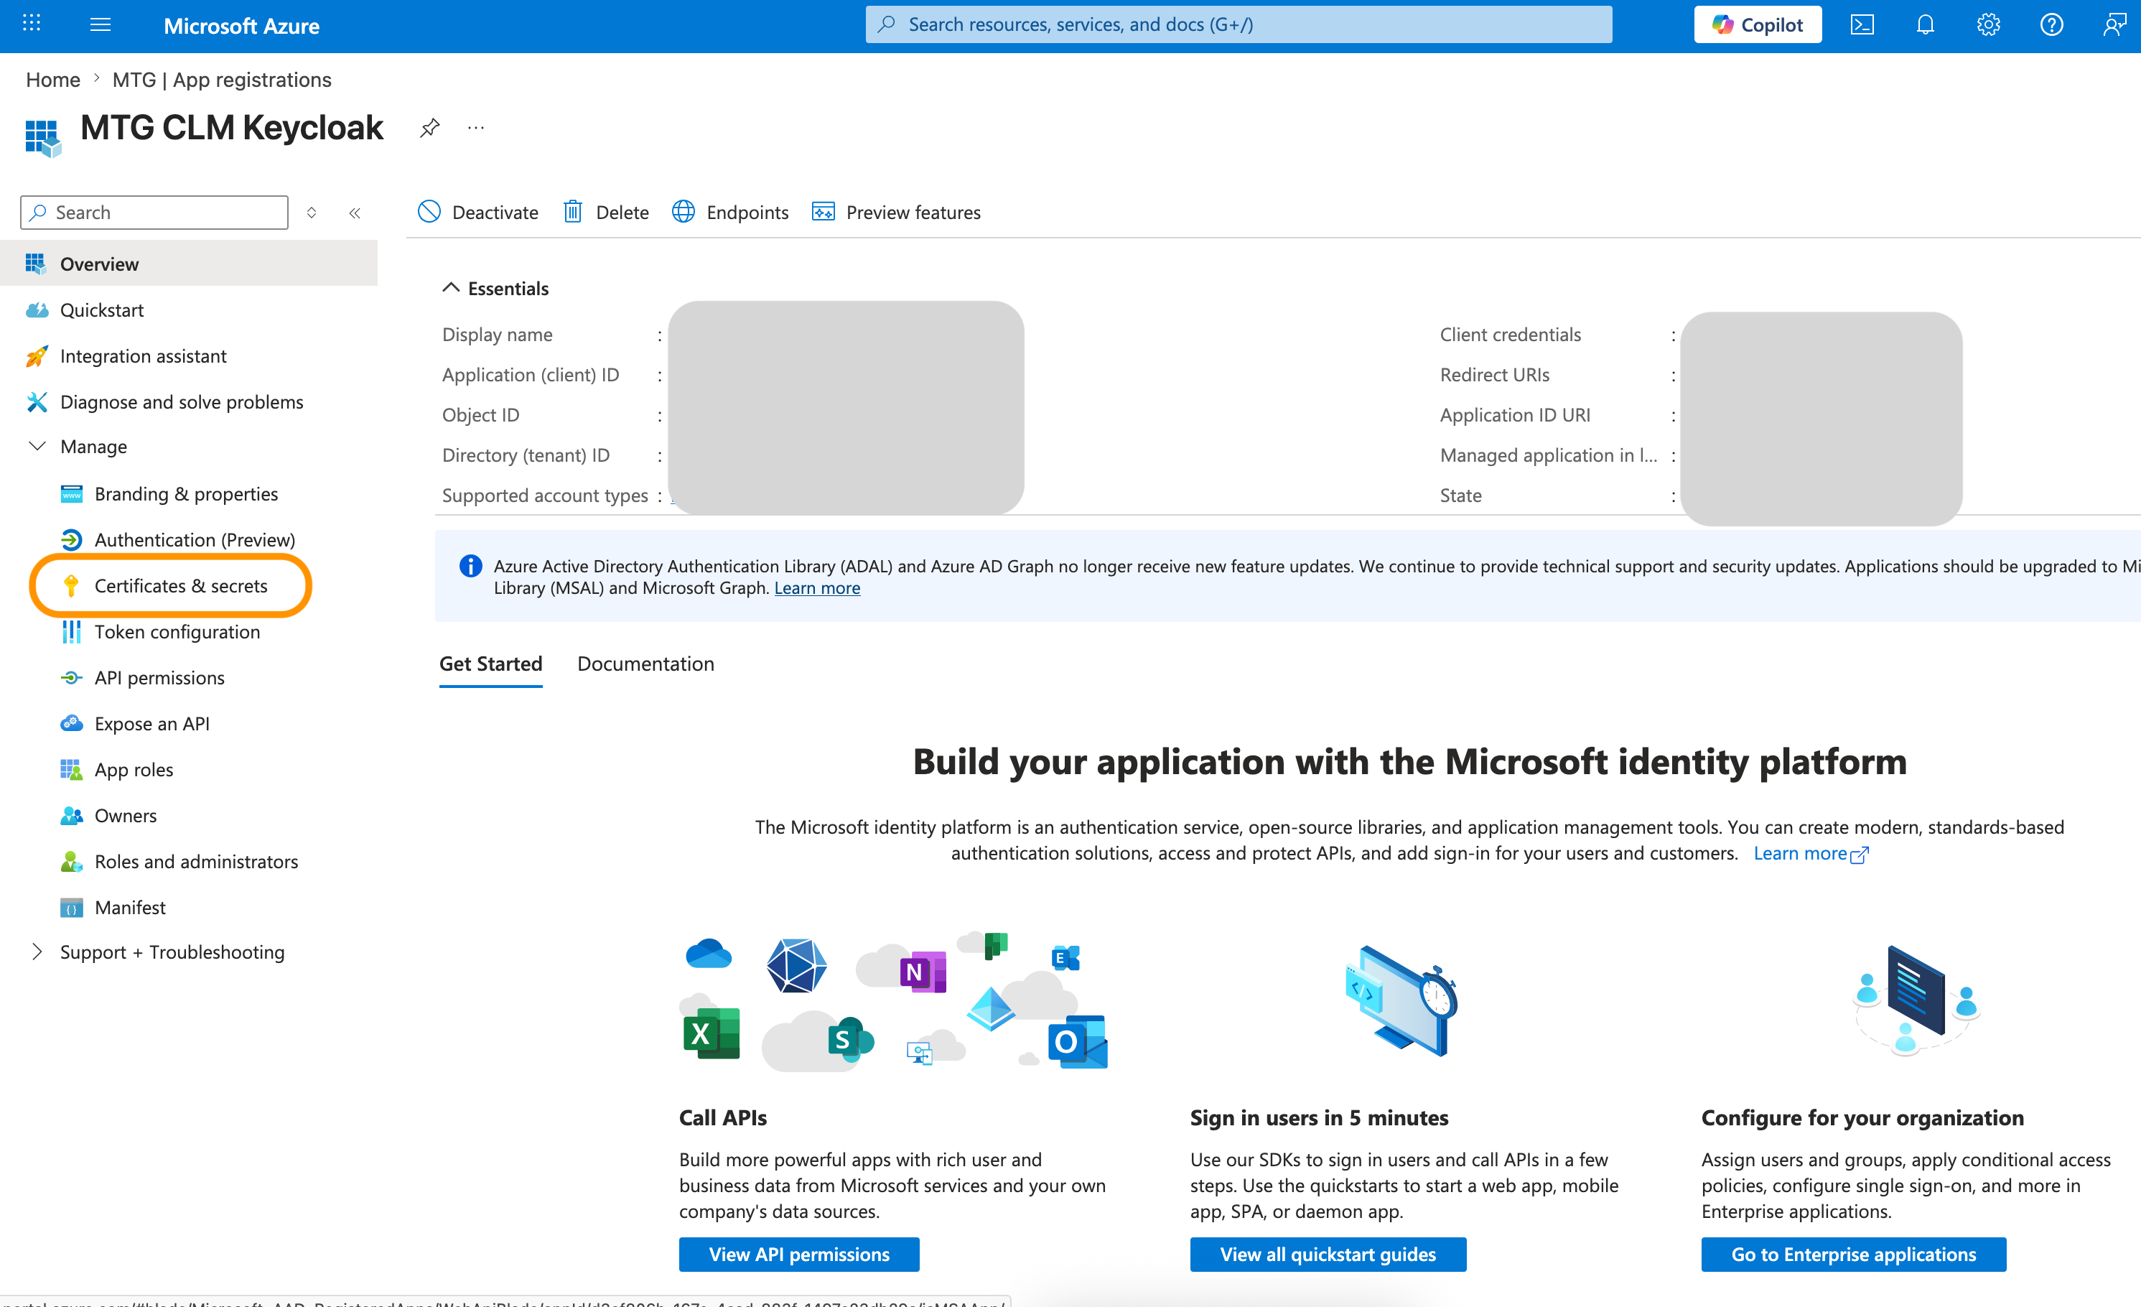Select the Get Started tab

click(x=491, y=664)
